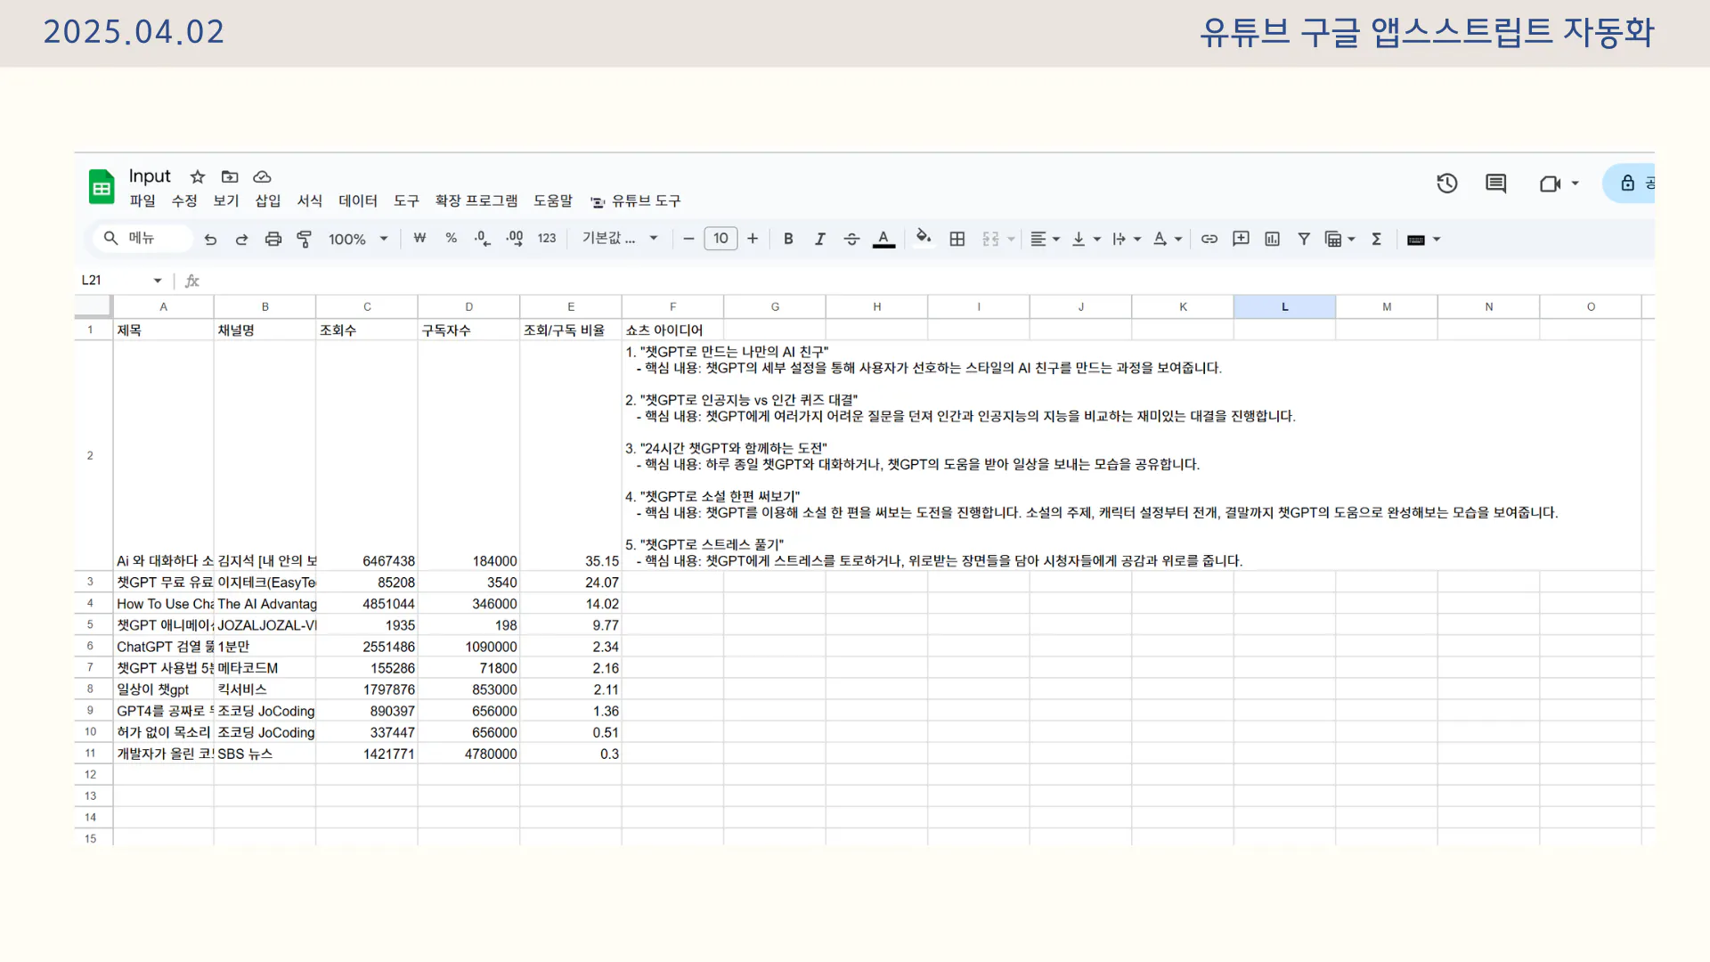
Task: Open the 수정 menu
Action: click(x=184, y=201)
